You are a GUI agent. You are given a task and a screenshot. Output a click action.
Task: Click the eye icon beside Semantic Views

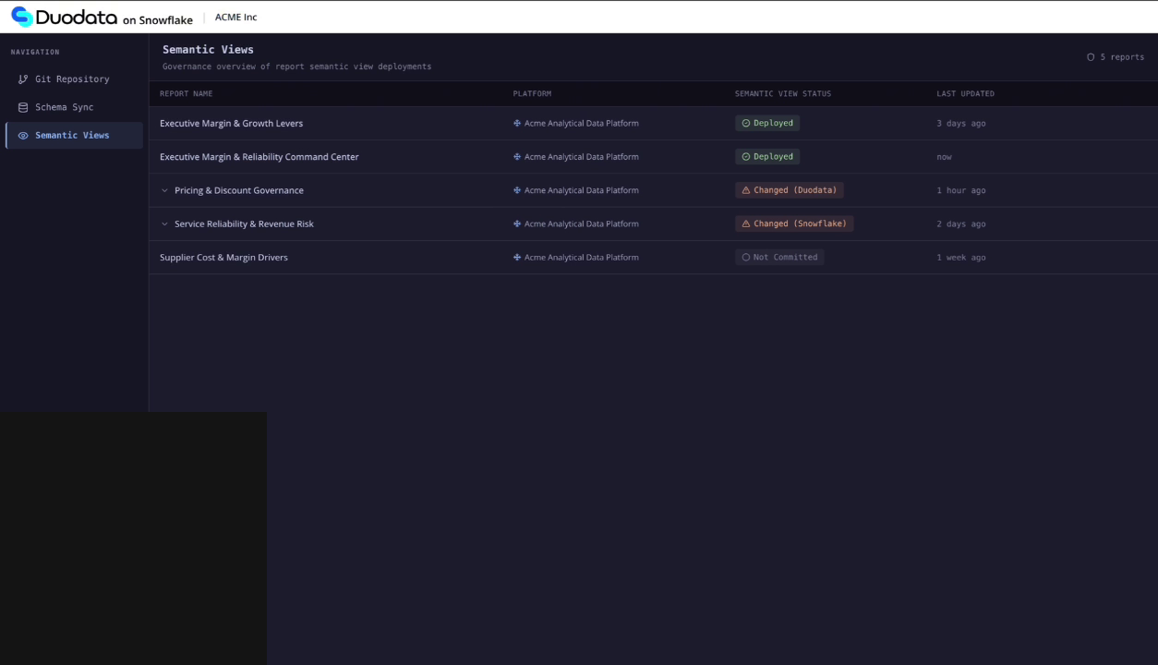coord(22,135)
